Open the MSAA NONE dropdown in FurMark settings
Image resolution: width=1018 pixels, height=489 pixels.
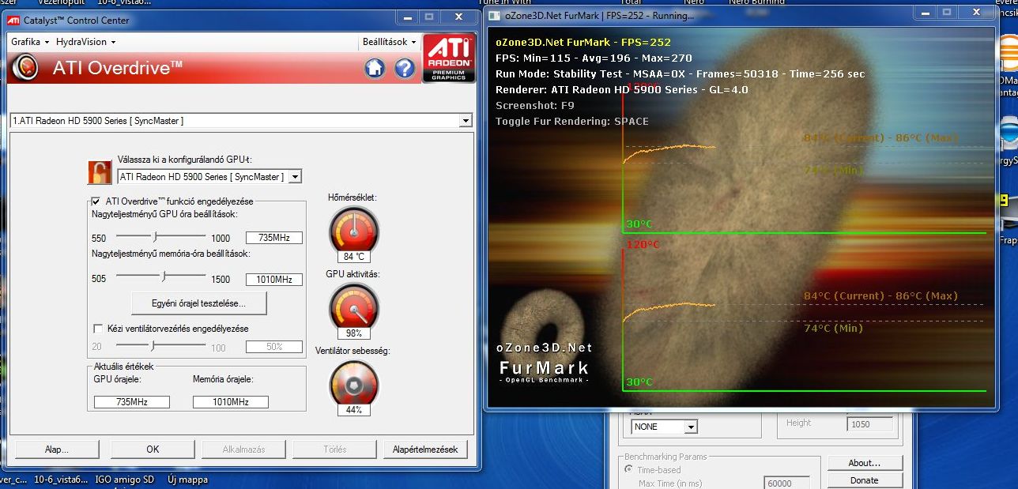691,427
